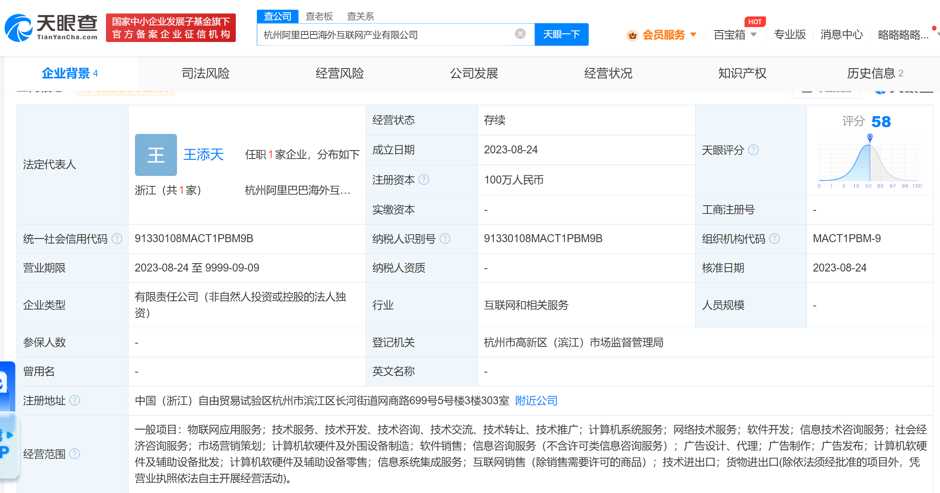Expand the 百宝箱 dropdown arrow

tap(753, 34)
